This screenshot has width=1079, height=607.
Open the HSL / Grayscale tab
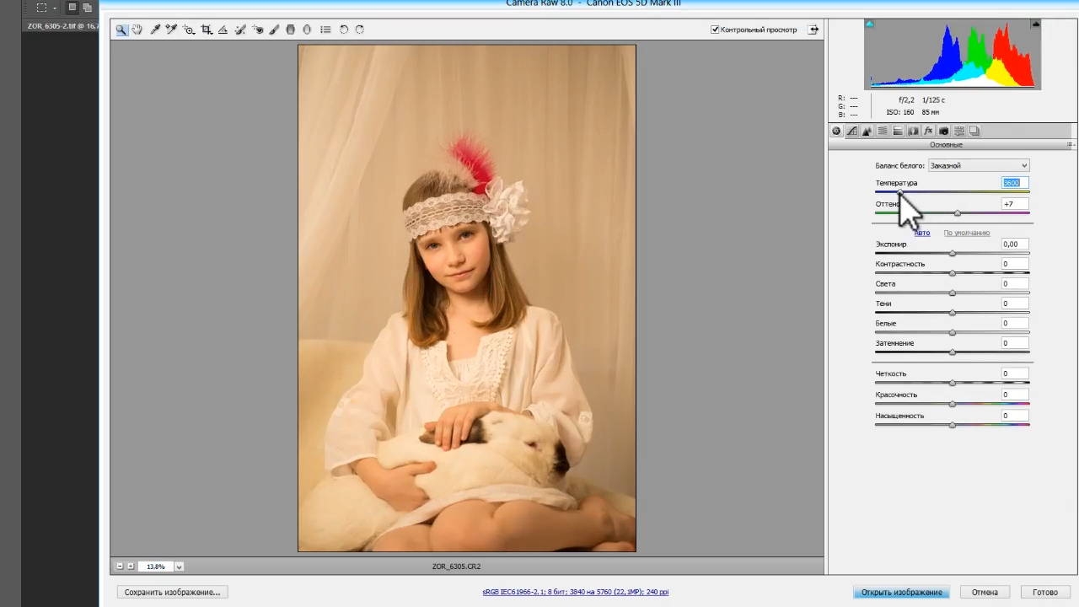coord(883,131)
